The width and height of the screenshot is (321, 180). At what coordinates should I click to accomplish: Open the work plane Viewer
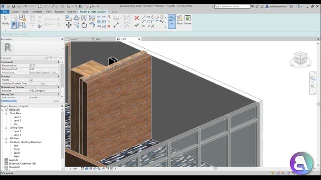click(x=187, y=20)
